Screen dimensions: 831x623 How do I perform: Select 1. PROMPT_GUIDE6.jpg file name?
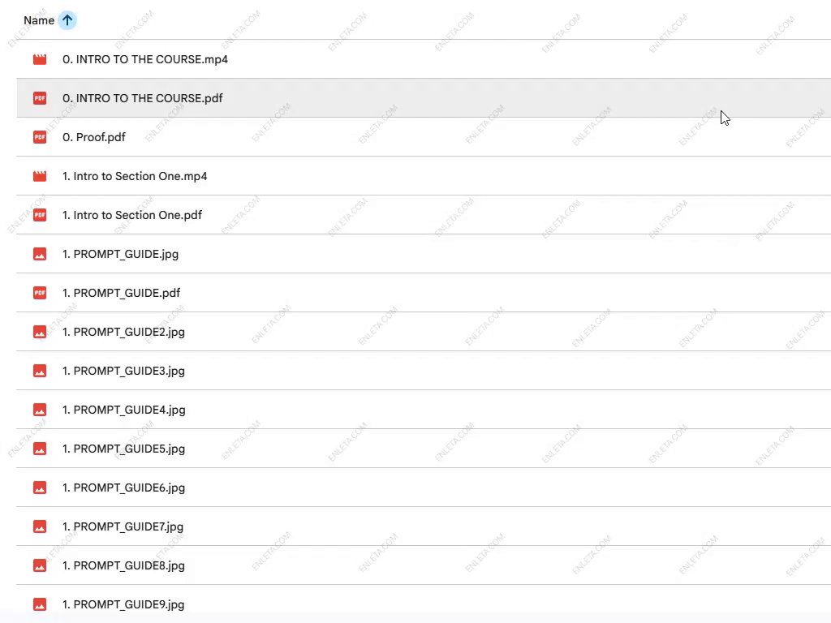[123, 488]
